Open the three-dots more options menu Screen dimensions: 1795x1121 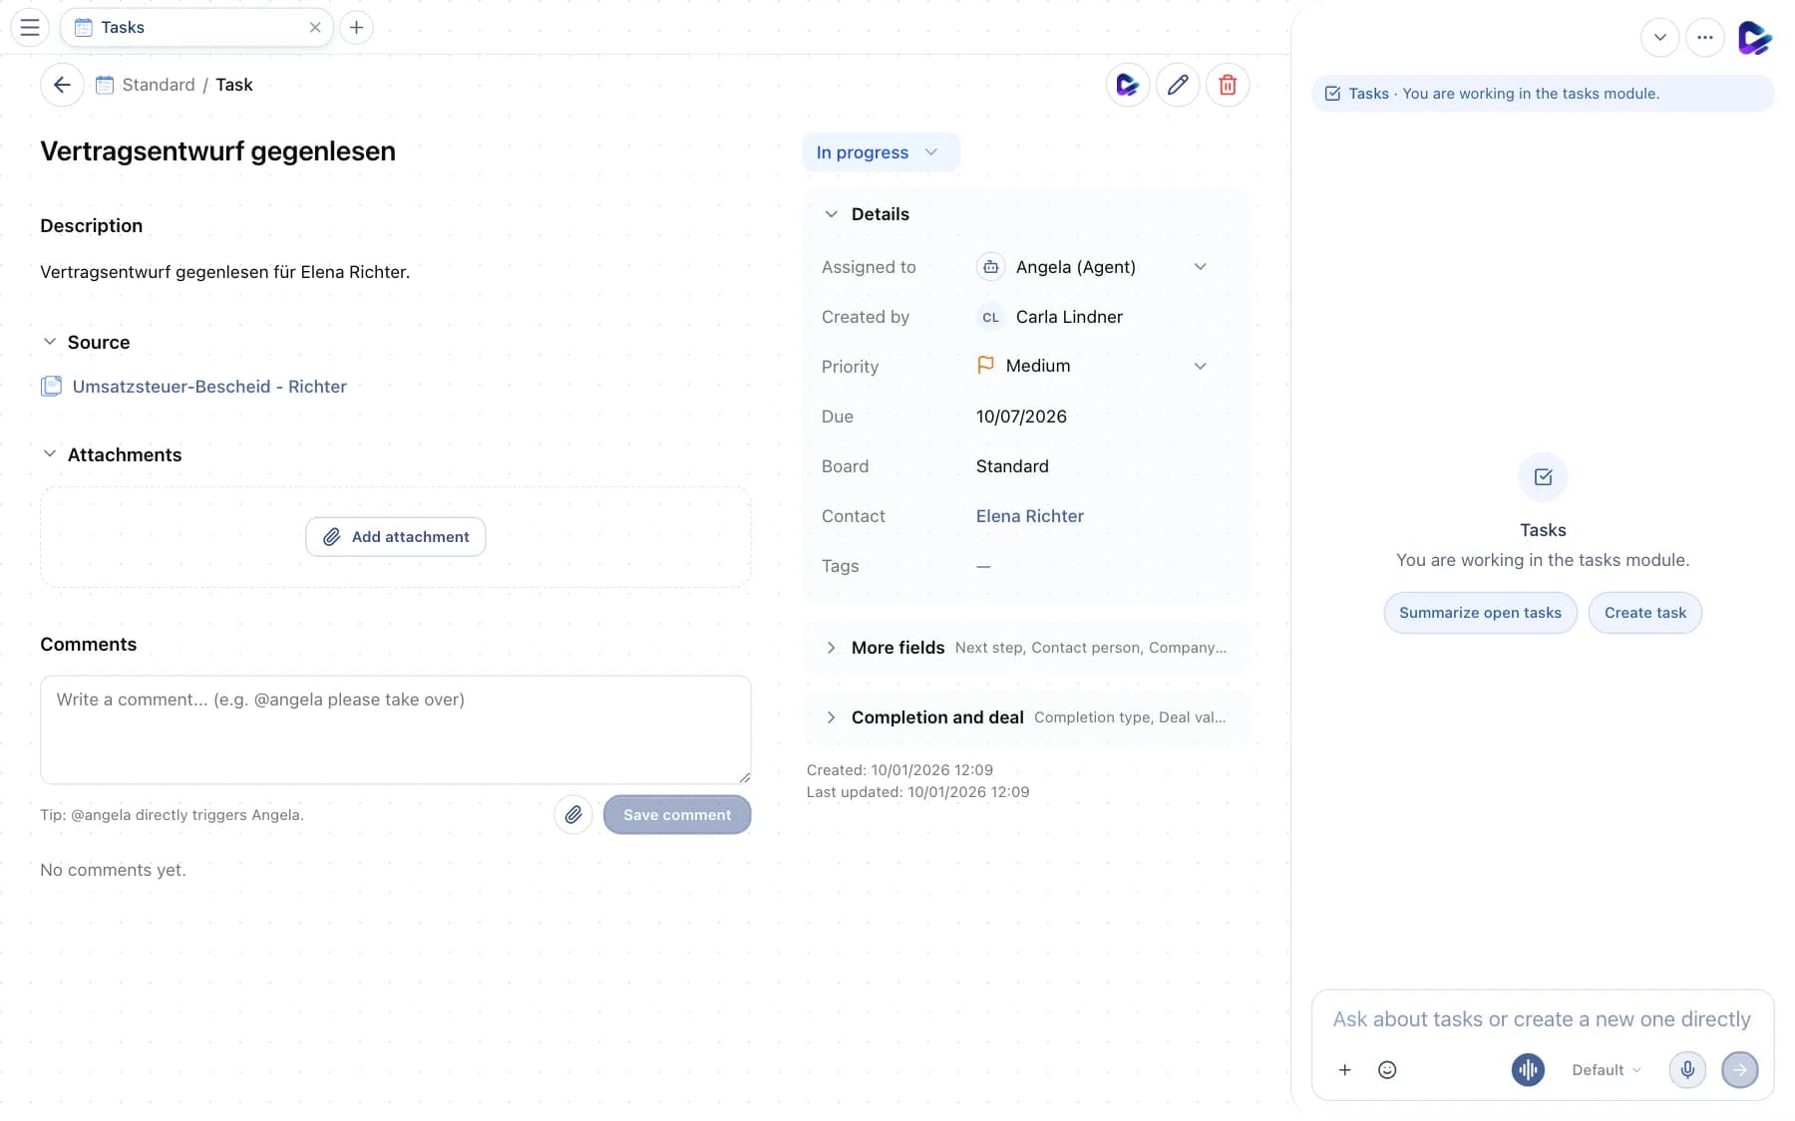[x=1705, y=38]
